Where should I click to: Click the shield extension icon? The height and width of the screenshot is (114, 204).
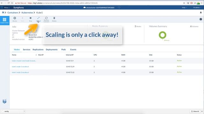[x=188, y=3]
